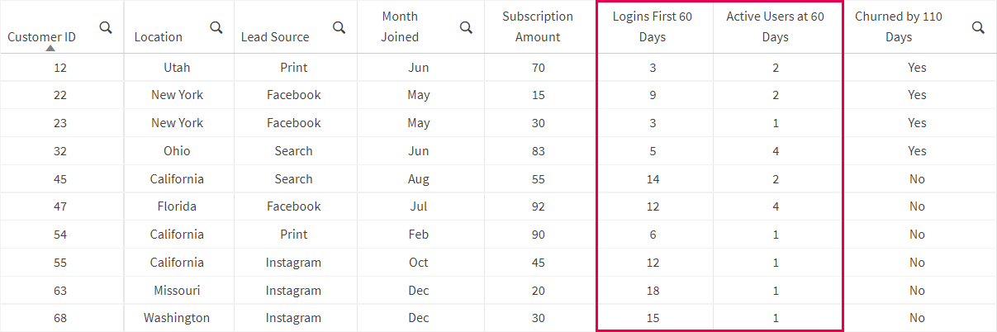Viewport: 997px width, 332px height.
Task: Sort by Subscription Amount header
Action: (x=537, y=26)
